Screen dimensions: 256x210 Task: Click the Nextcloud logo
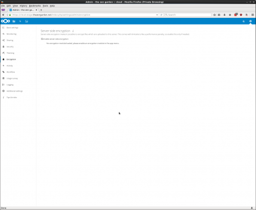[6, 21]
